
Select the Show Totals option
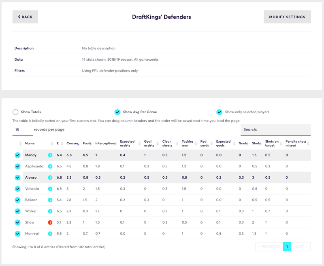15,112
